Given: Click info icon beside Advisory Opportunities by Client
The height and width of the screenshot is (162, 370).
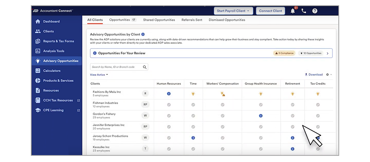Looking at the screenshot, I should [x=143, y=35].
